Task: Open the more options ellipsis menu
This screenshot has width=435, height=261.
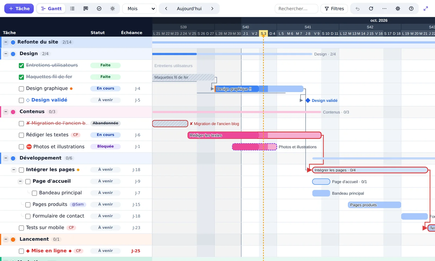Action: coord(384,9)
